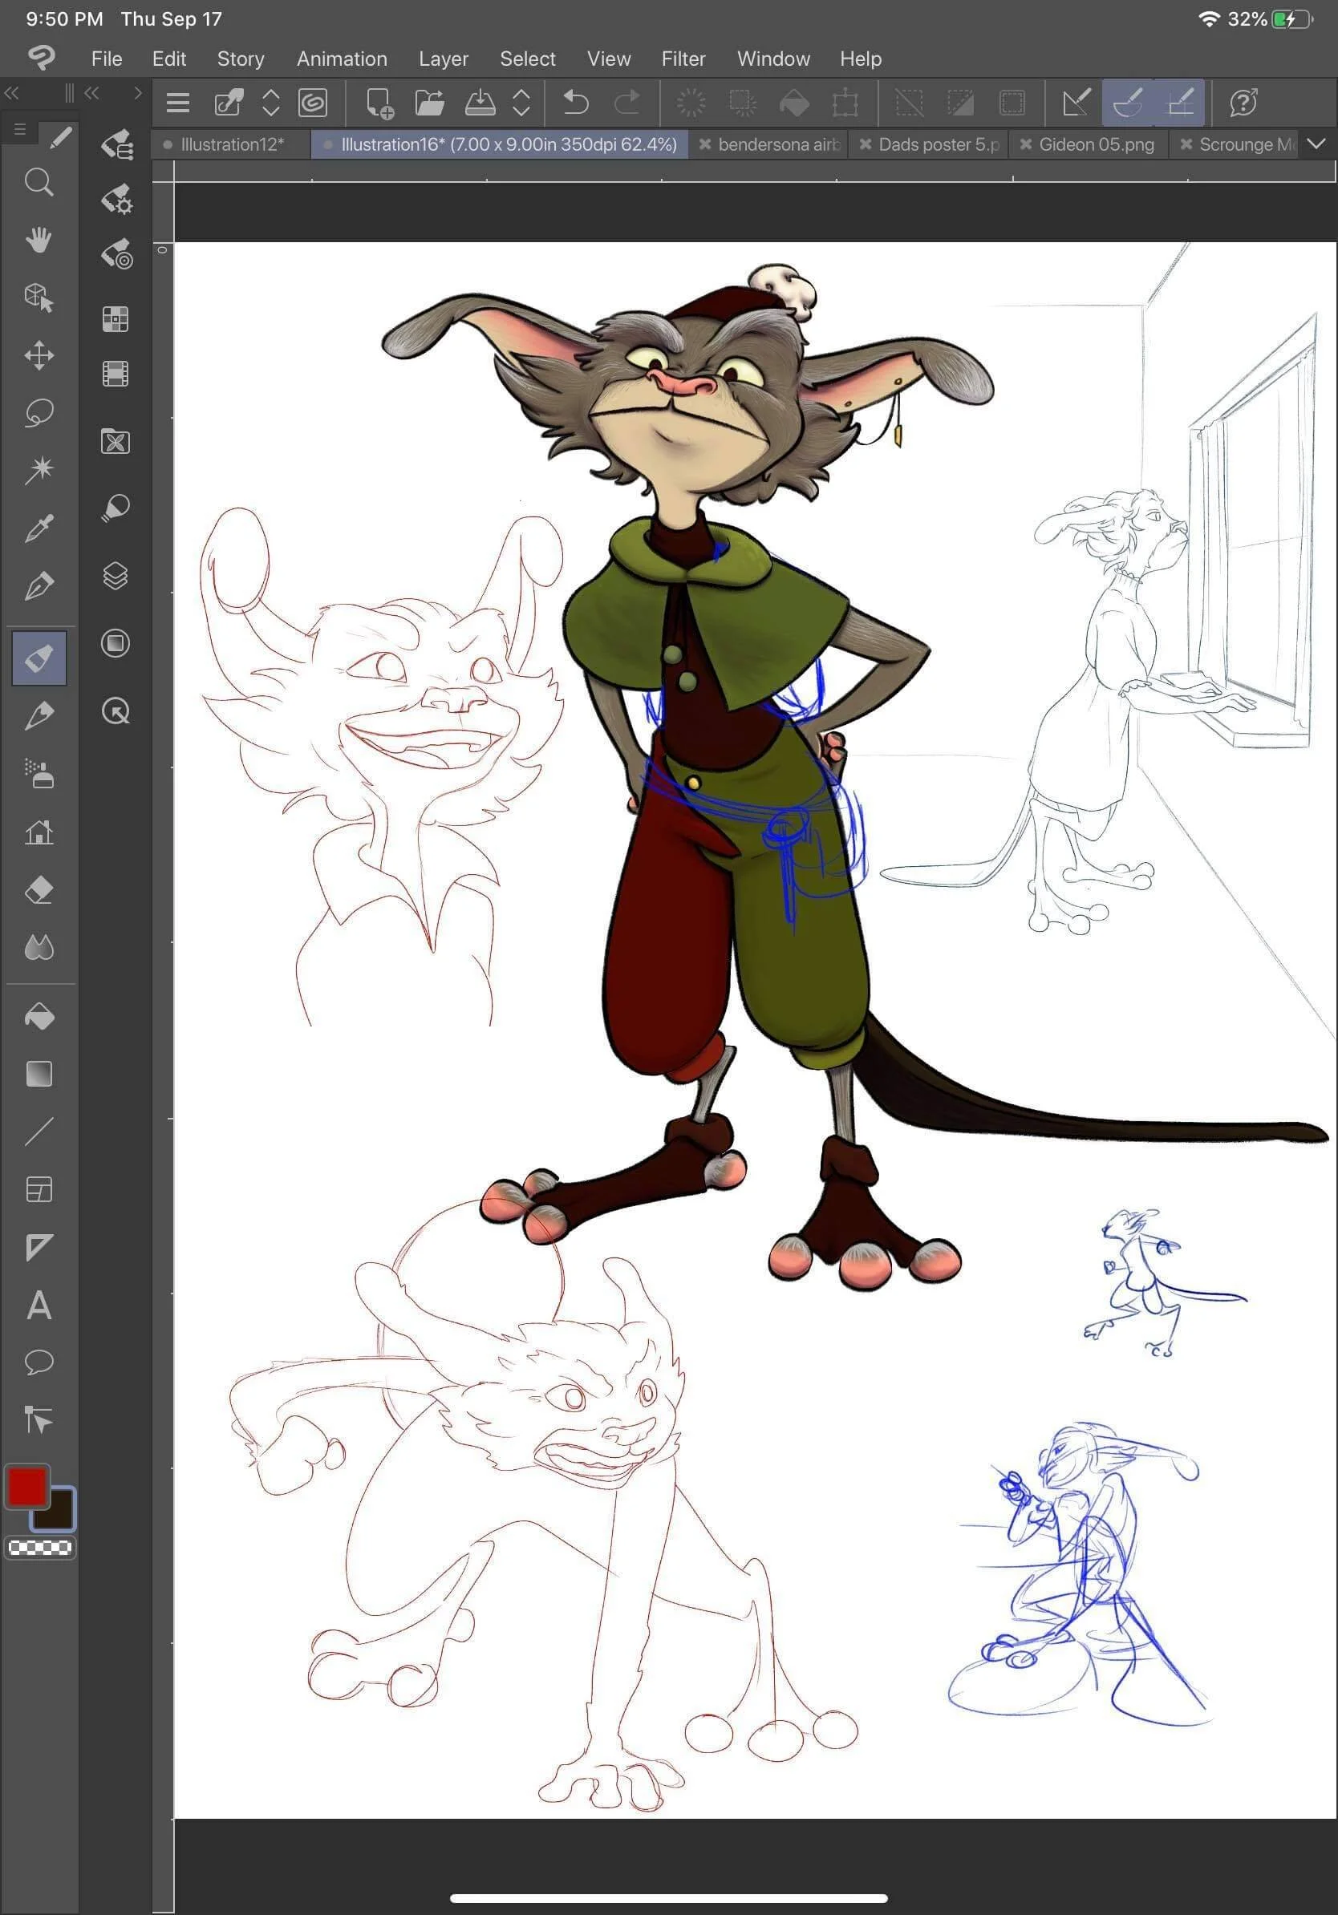Close the Dads poster 5.p tab
This screenshot has width=1338, height=1915.
pos(865,144)
